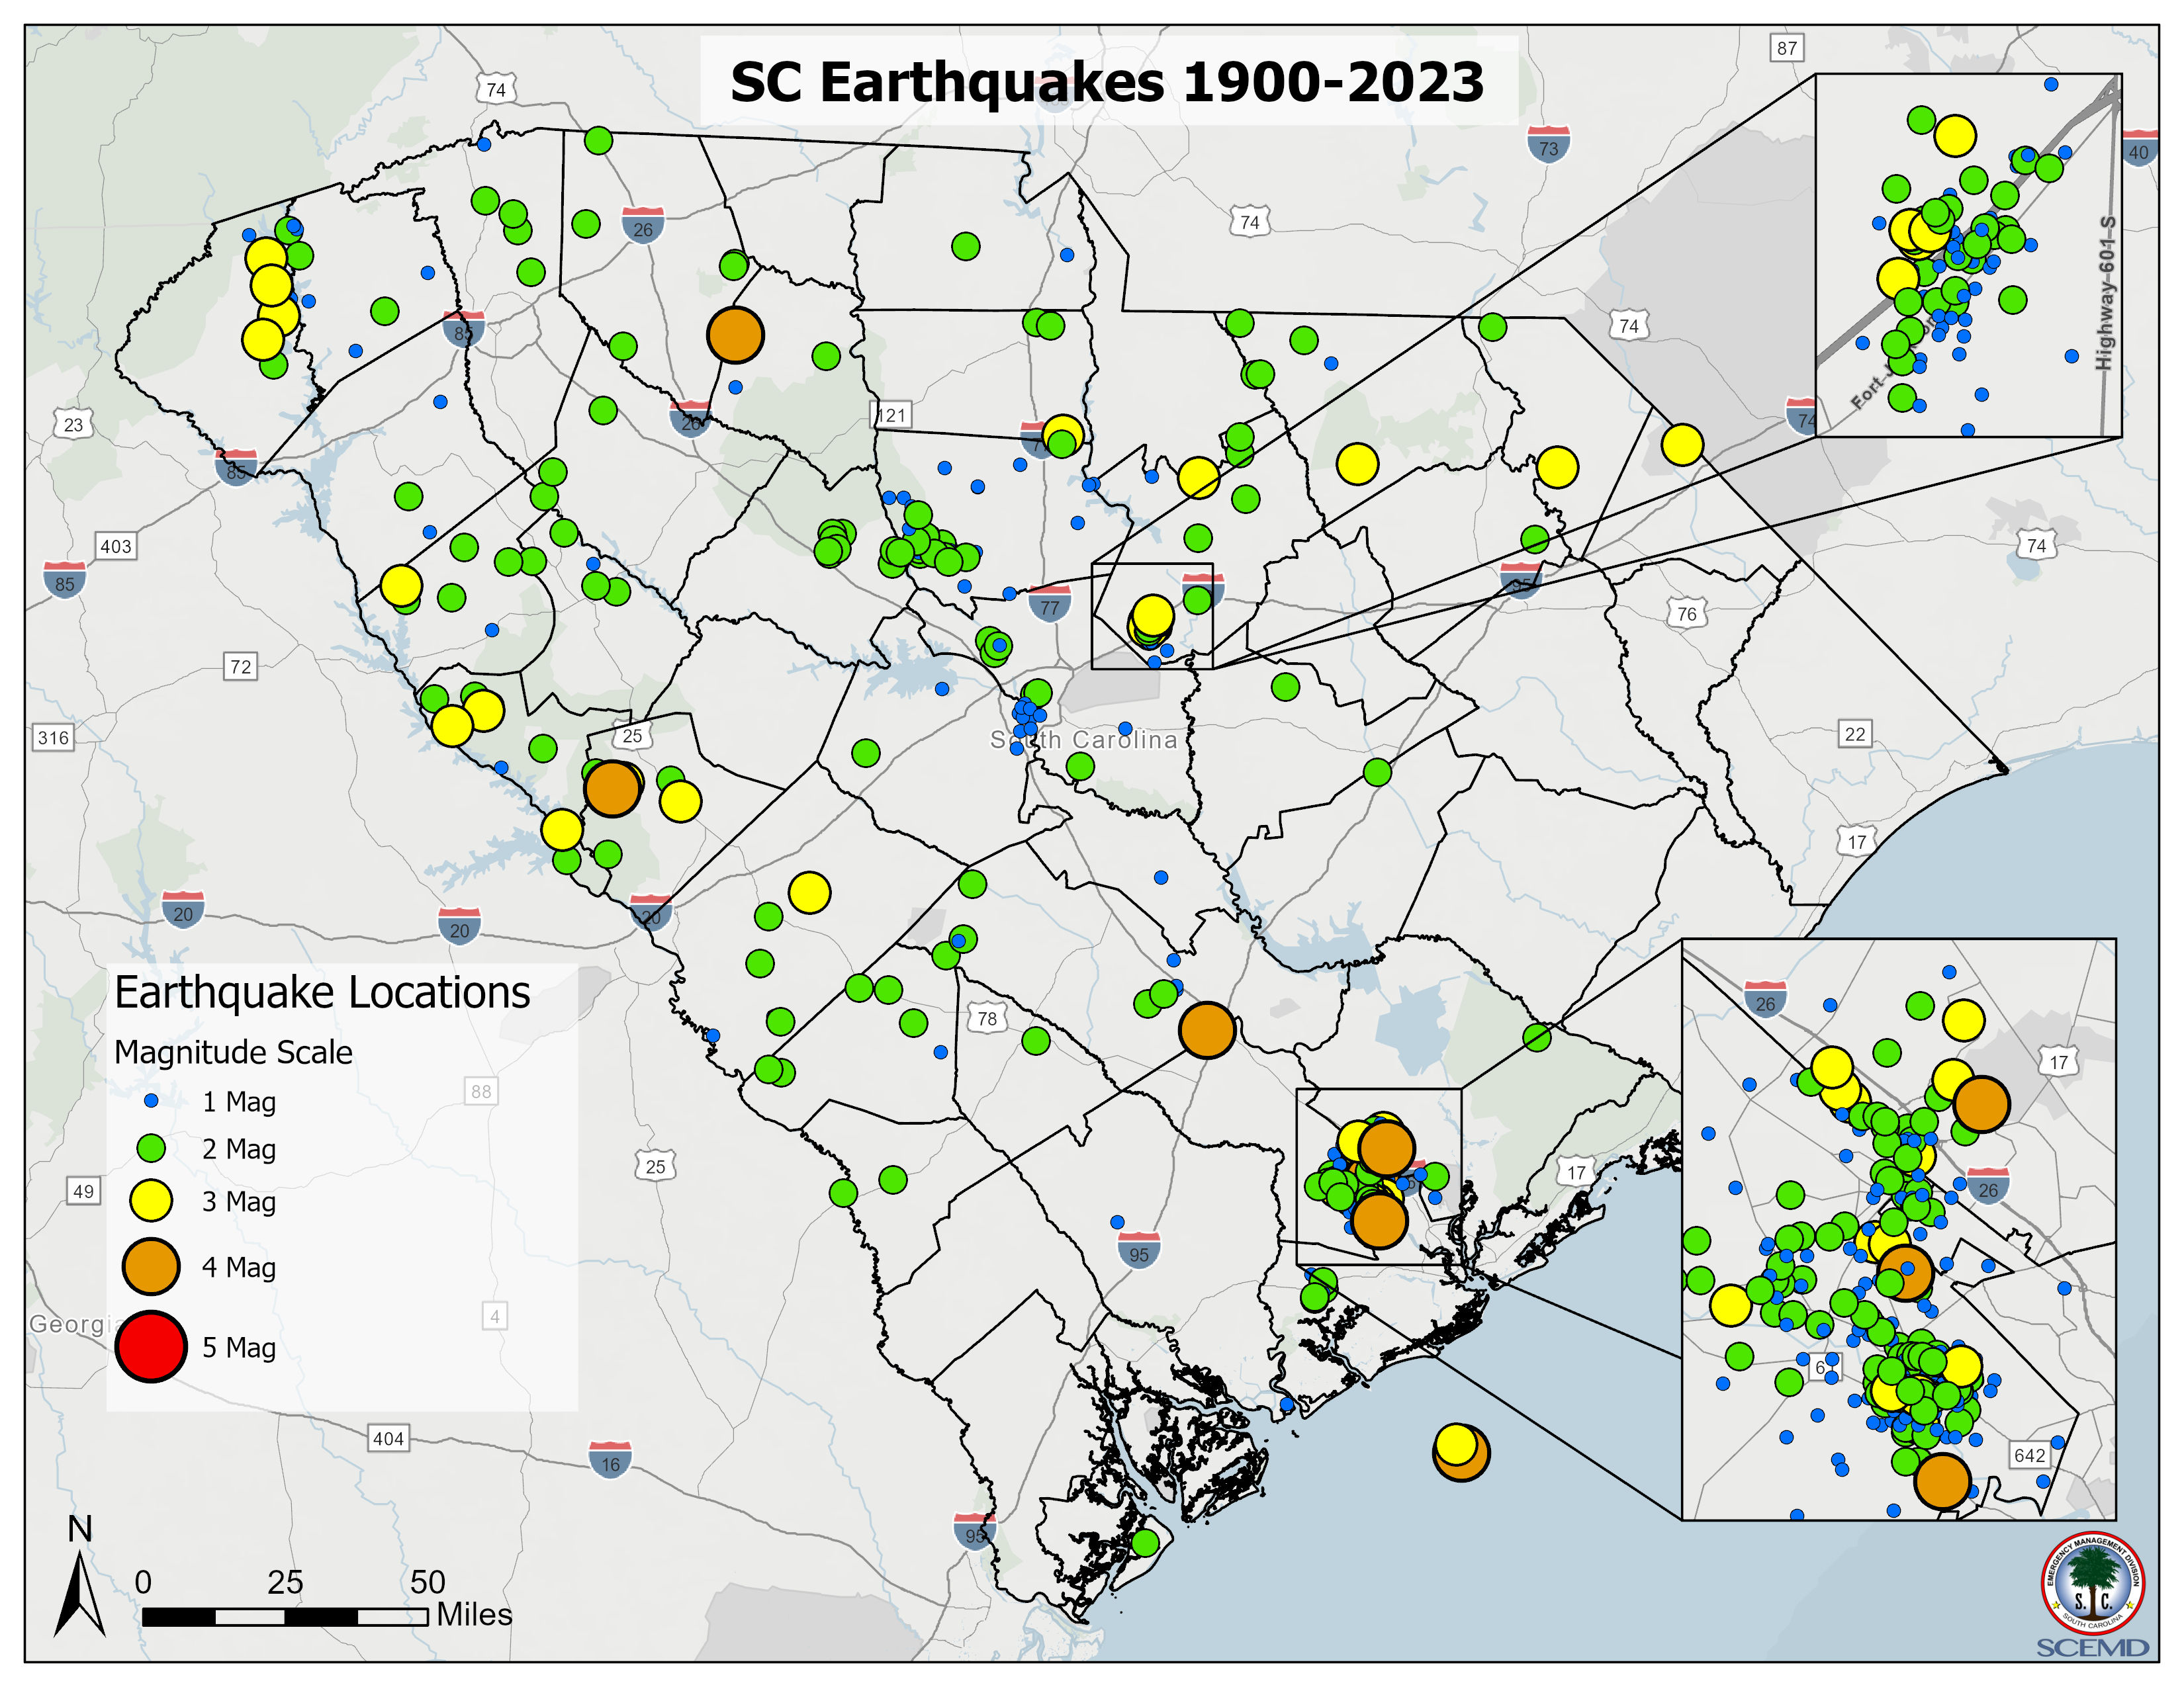Select the green 2 Mag legend symbol
The height and width of the screenshot is (1687, 2184).
[151, 1148]
